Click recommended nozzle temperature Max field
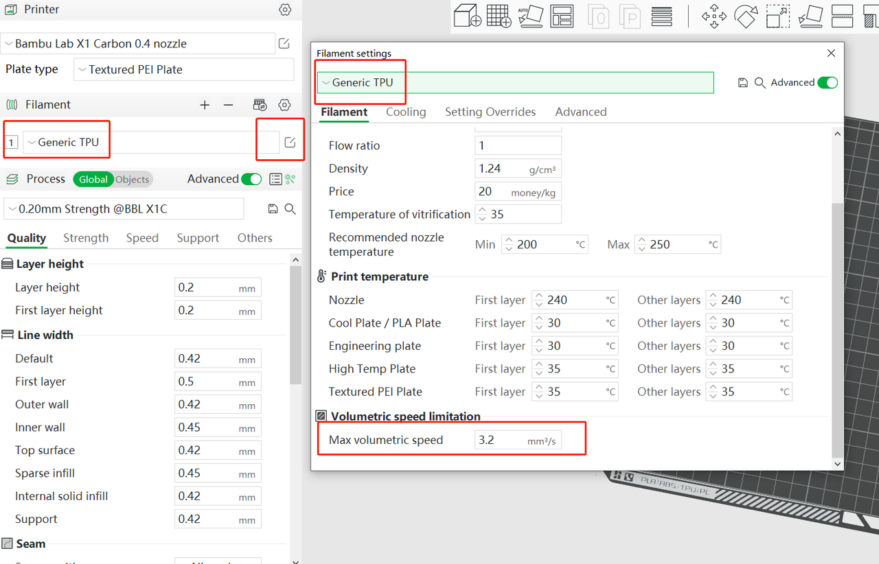 click(x=678, y=244)
